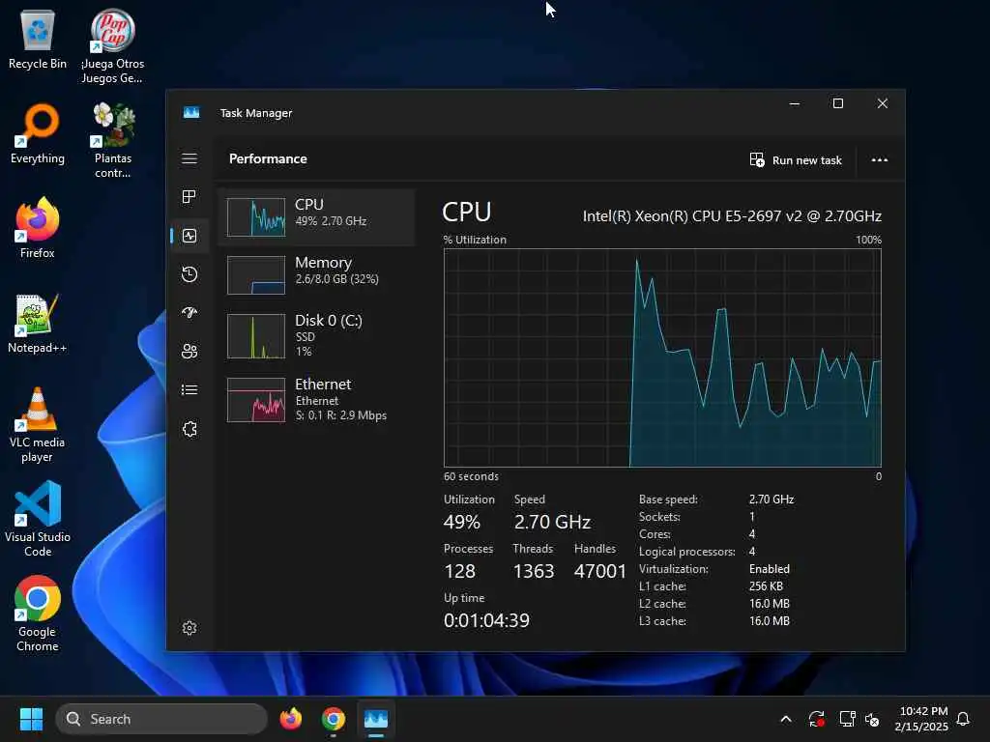The width and height of the screenshot is (990, 742).
Task: Click the Memory mini graph thumbnail
Action: [255, 275]
